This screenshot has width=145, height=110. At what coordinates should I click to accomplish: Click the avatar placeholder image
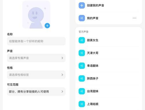(x=36, y=15)
